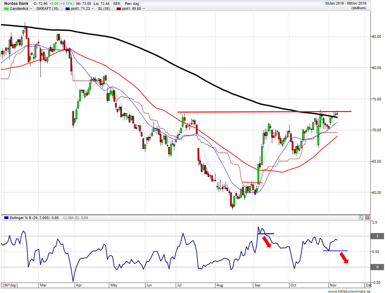Open the Bollinger panel settings wrench icon

pyautogui.click(x=361, y=217)
